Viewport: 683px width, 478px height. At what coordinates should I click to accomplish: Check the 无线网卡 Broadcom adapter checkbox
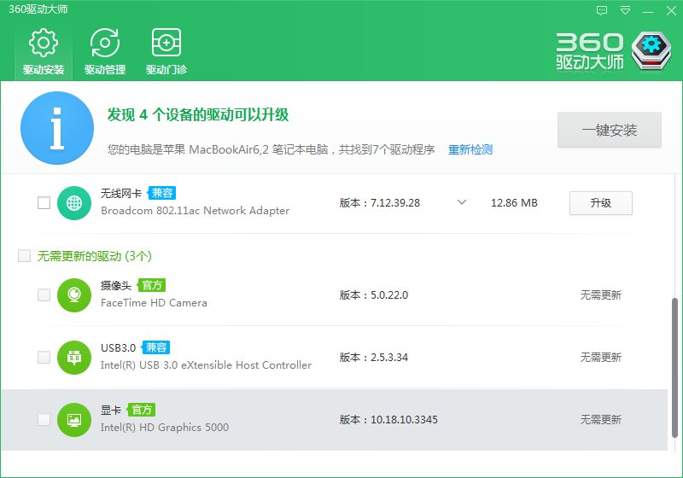click(x=44, y=203)
